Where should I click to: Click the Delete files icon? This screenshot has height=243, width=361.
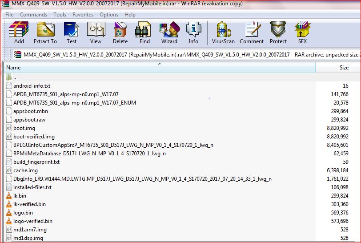pyautogui.click(x=120, y=33)
